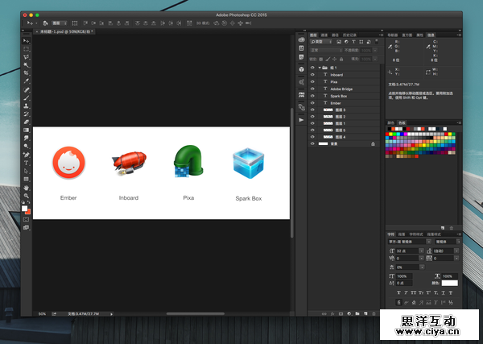Select the Crop tool
Image resolution: width=483 pixels, height=344 pixels.
(26, 73)
